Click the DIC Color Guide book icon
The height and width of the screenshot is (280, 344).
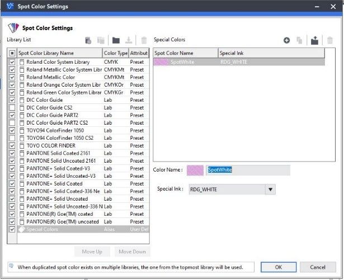point(22,100)
